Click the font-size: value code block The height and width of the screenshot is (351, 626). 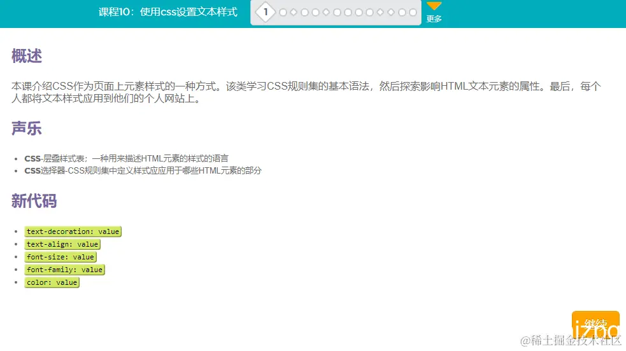click(60, 257)
